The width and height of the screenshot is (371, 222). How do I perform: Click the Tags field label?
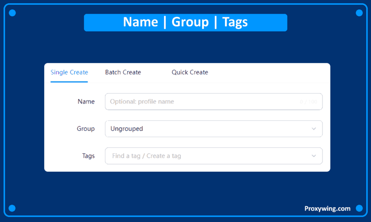tap(88, 156)
